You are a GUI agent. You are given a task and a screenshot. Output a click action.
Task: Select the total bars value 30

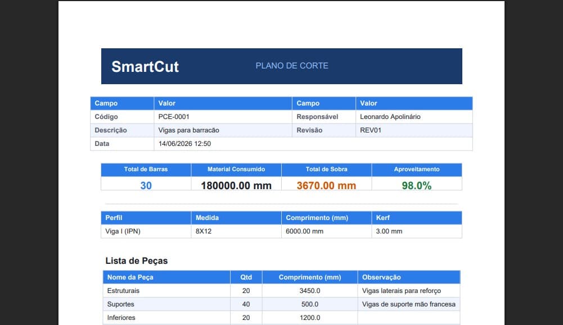point(146,186)
